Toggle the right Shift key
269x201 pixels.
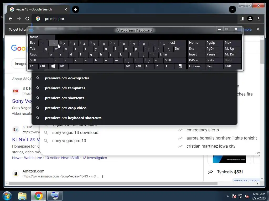coord(175,60)
